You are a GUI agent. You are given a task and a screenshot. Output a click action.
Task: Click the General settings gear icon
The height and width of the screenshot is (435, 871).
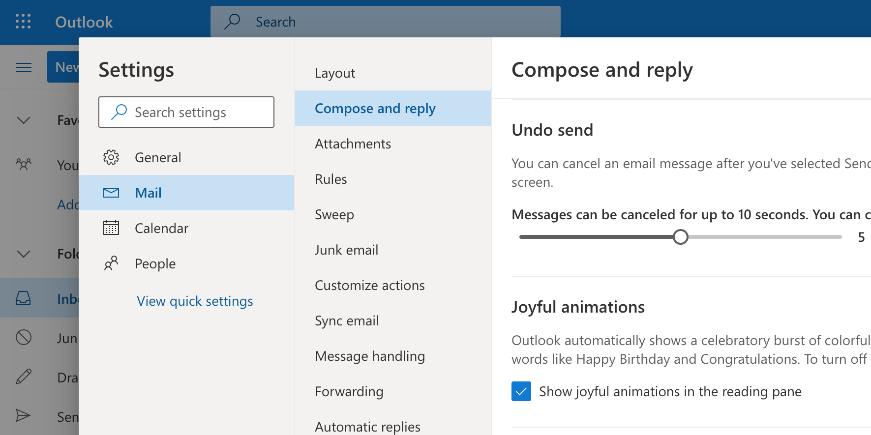coord(111,157)
